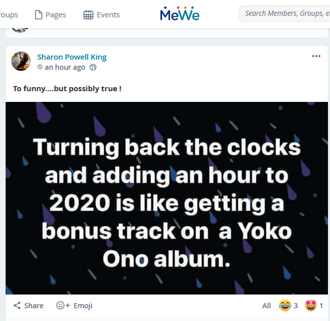The height and width of the screenshot is (321, 330).
Task: Open the Events label in navigation
Action: 108,15
